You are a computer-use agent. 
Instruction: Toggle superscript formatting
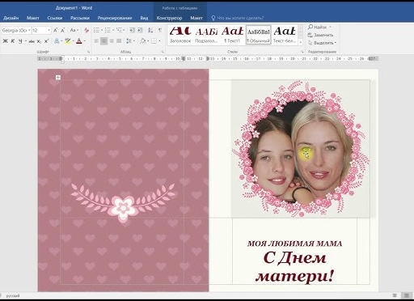tap(46, 41)
